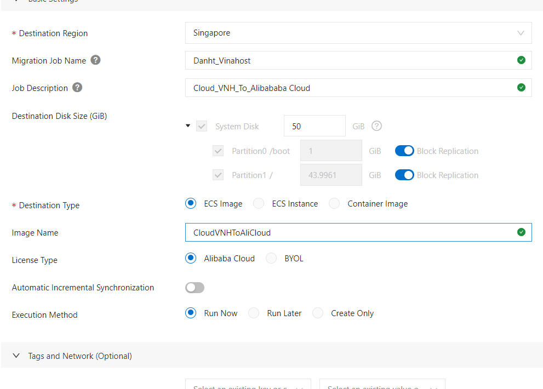This screenshot has height=389, width=543.
Task: Collapse Tags and Network (Optional) section
Action: (x=16, y=356)
